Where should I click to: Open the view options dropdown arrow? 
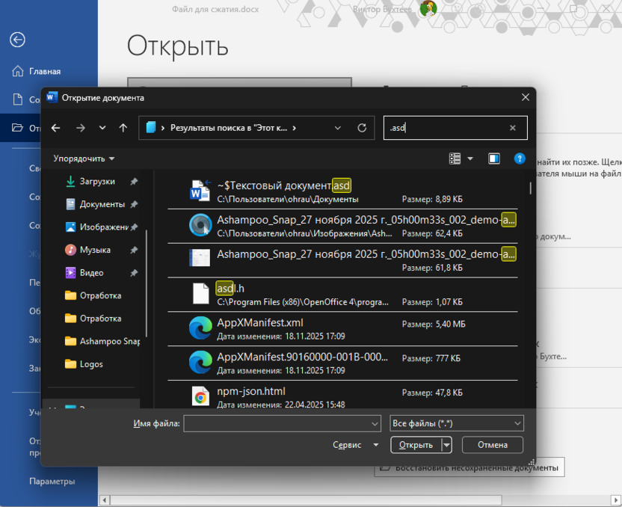pyautogui.click(x=470, y=159)
